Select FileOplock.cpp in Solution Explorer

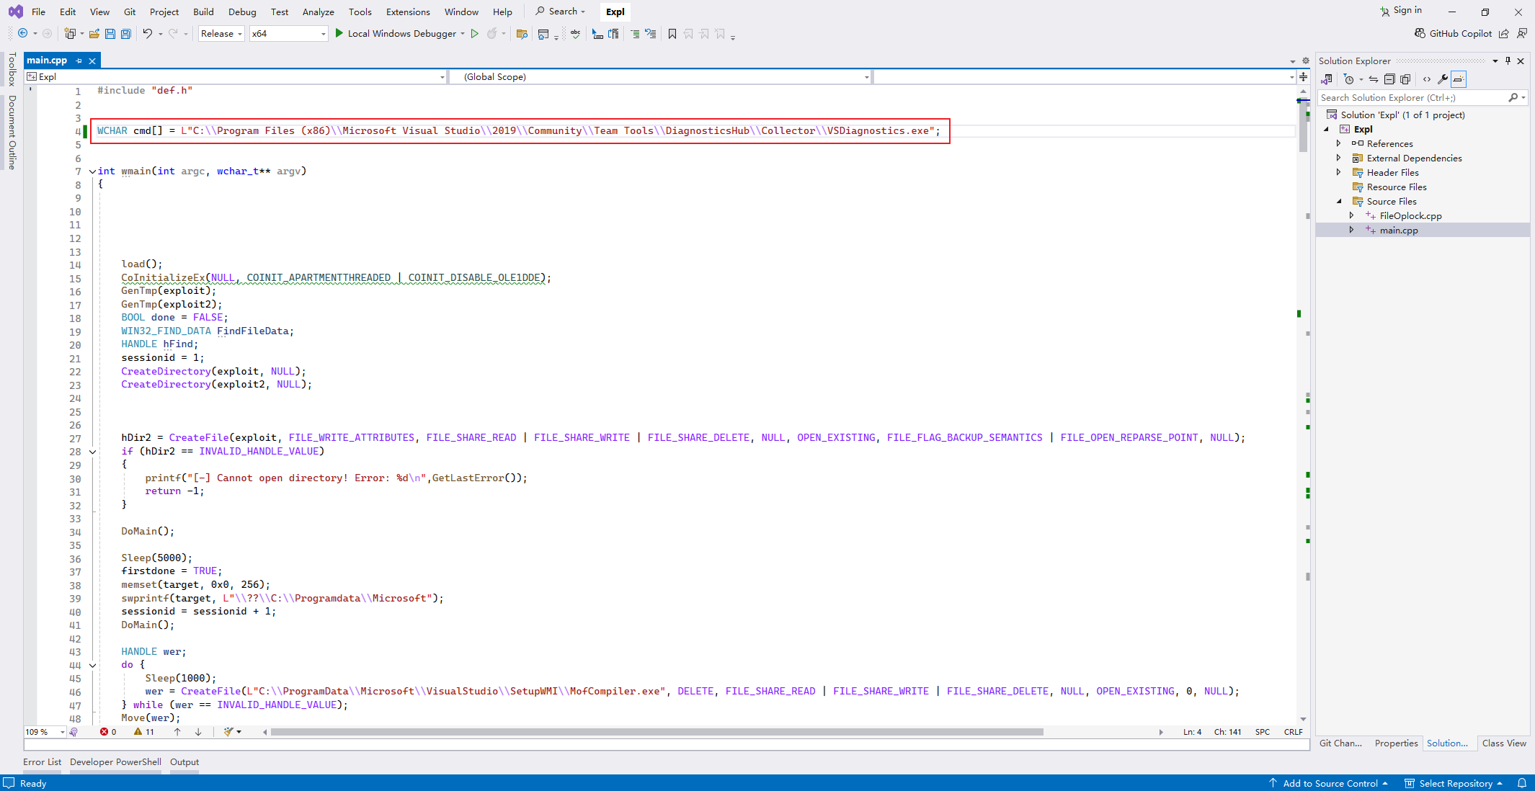click(x=1410, y=215)
